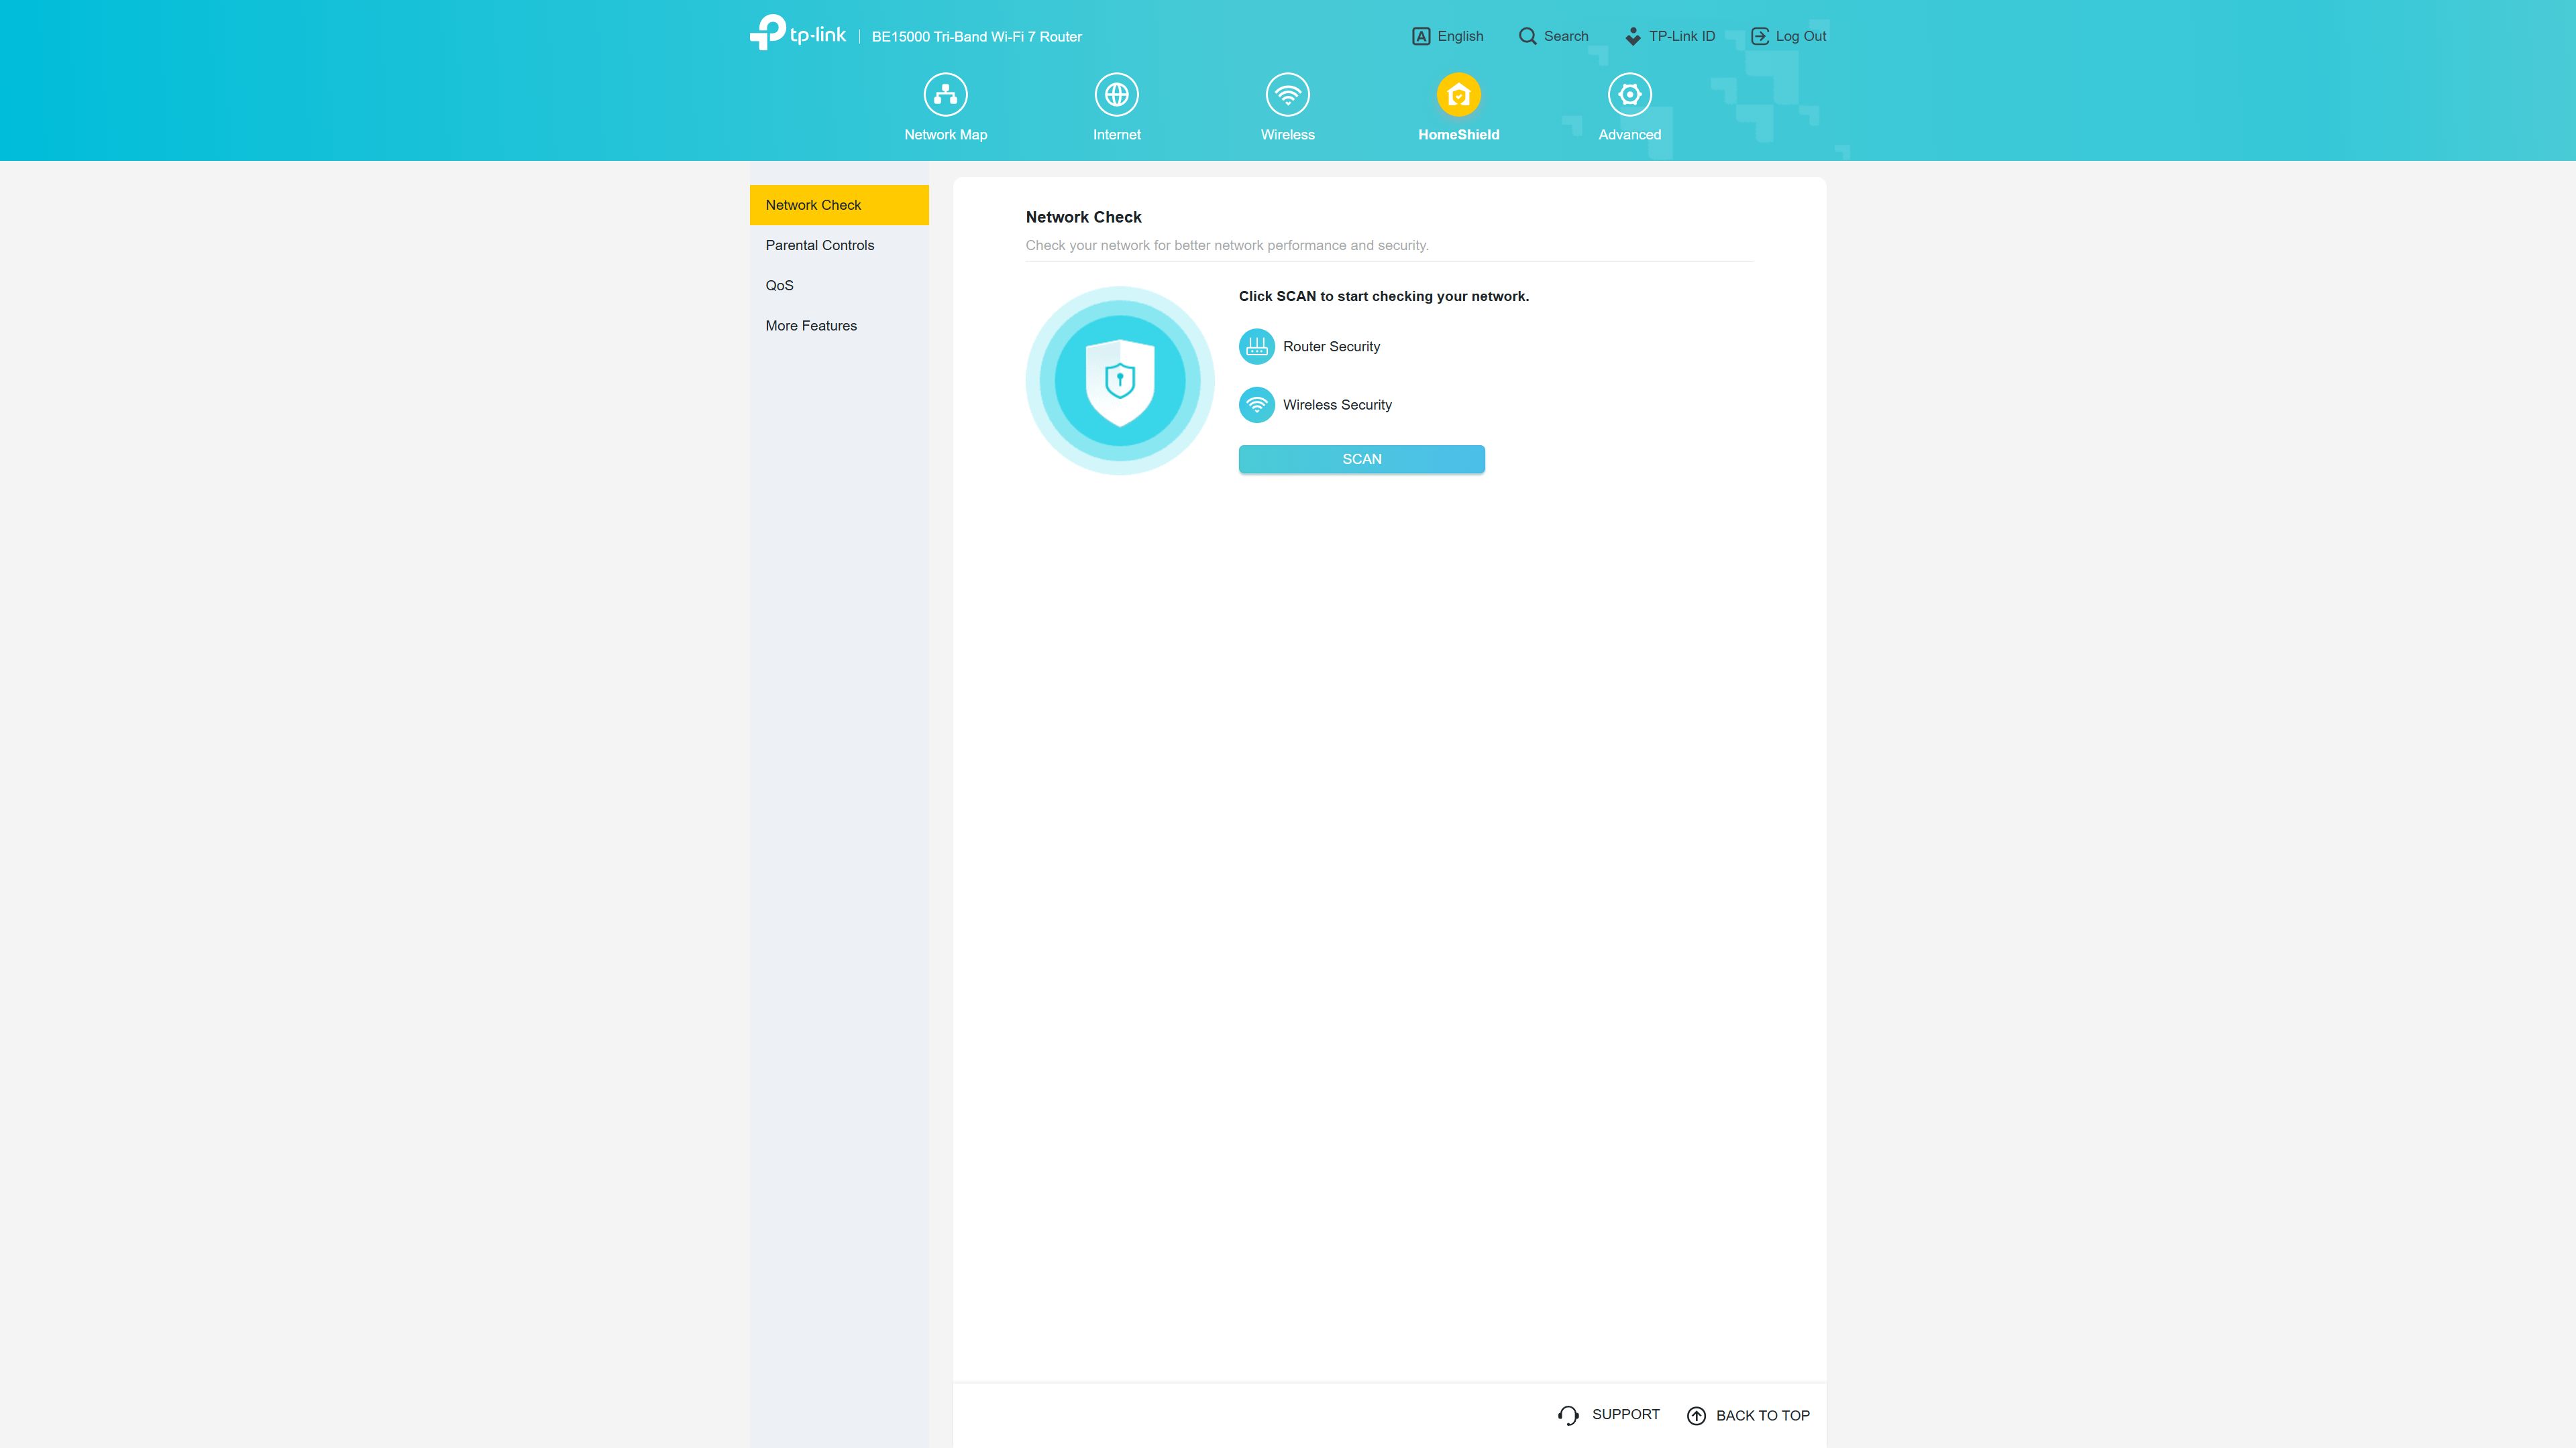Start network check with SCAN button
This screenshot has width=2576, height=1448.
tap(1361, 459)
